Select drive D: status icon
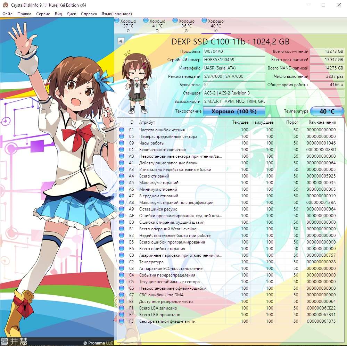 coord(146,21)
